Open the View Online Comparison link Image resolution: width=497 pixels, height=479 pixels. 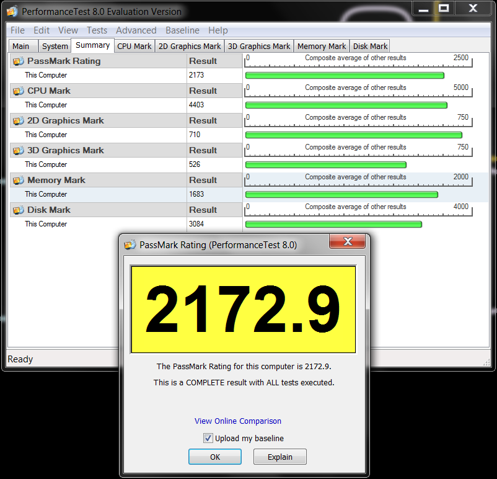click(238, 421)
